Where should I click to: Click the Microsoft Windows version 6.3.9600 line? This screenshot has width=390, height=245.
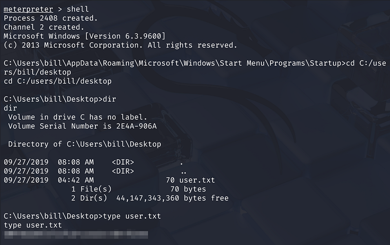pos(84,37)
